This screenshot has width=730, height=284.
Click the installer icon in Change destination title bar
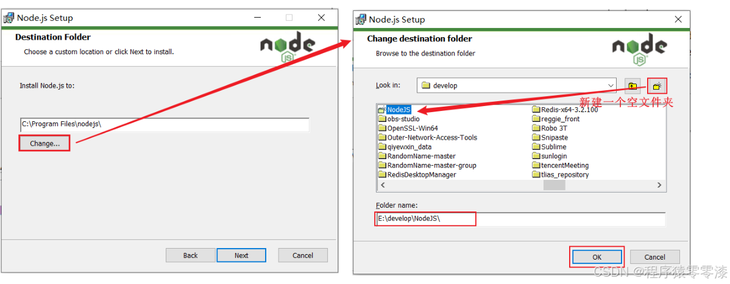(x=361, y=20)
